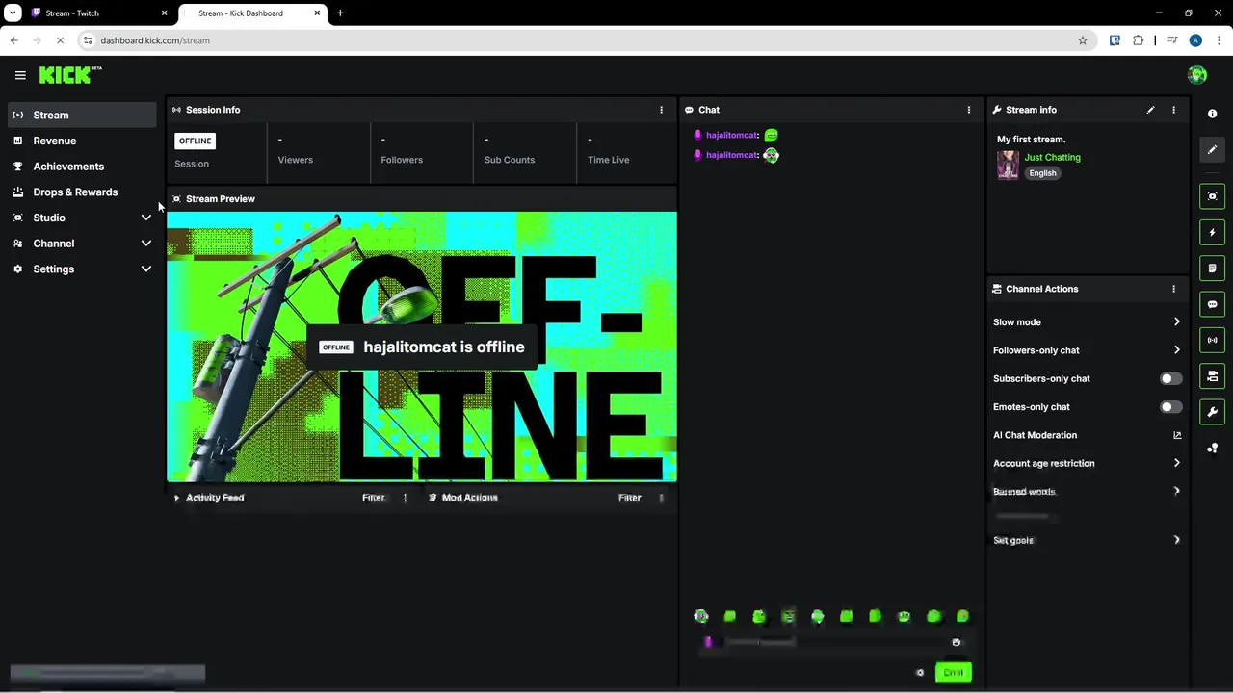Open Followers-only chat options
The image size is (1233, 693).
coord(1087,350)
